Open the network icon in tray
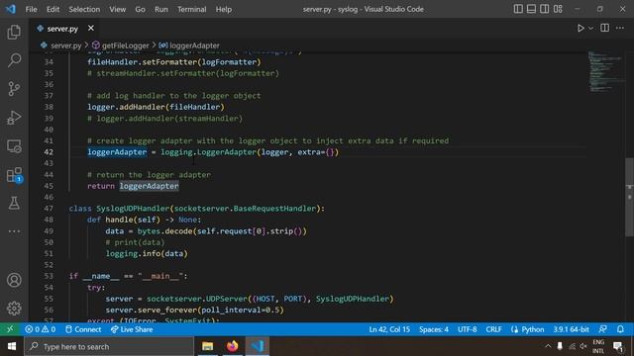This screenshot has width=634, height=356. point(572,346)
